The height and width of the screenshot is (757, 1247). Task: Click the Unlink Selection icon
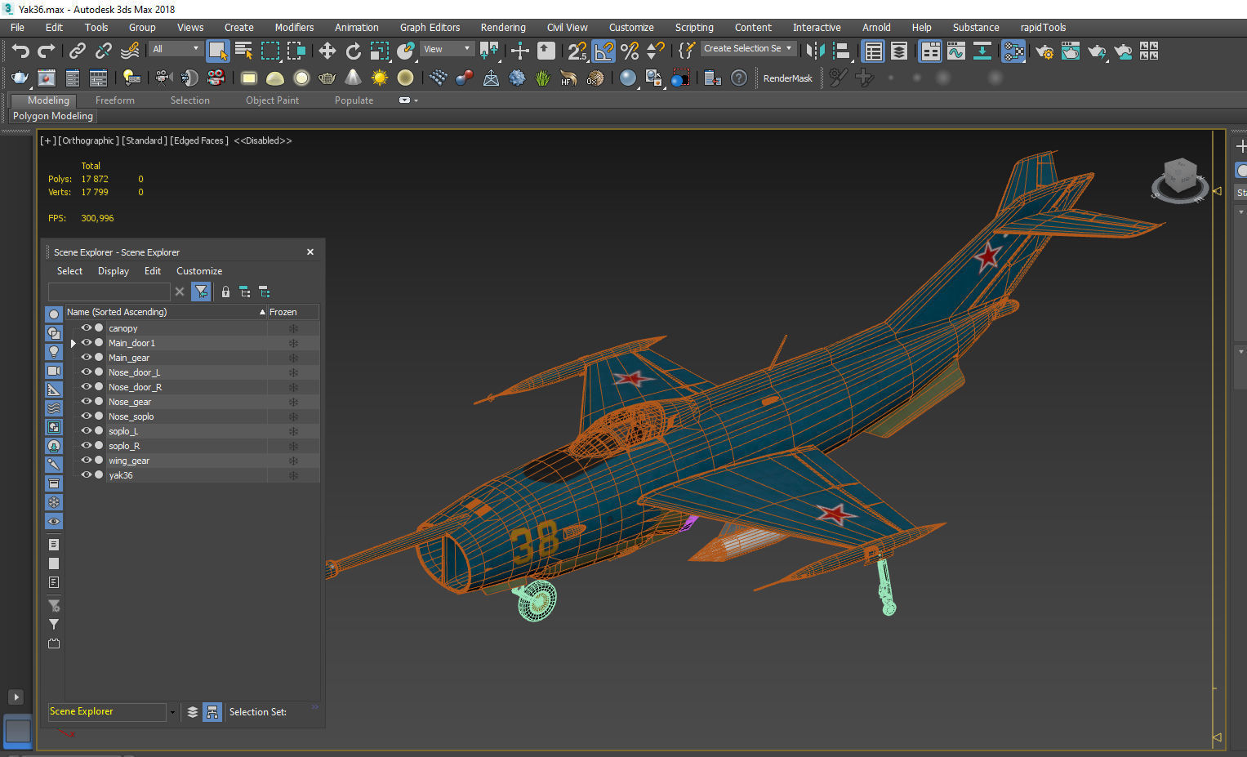tap(103, 51)
